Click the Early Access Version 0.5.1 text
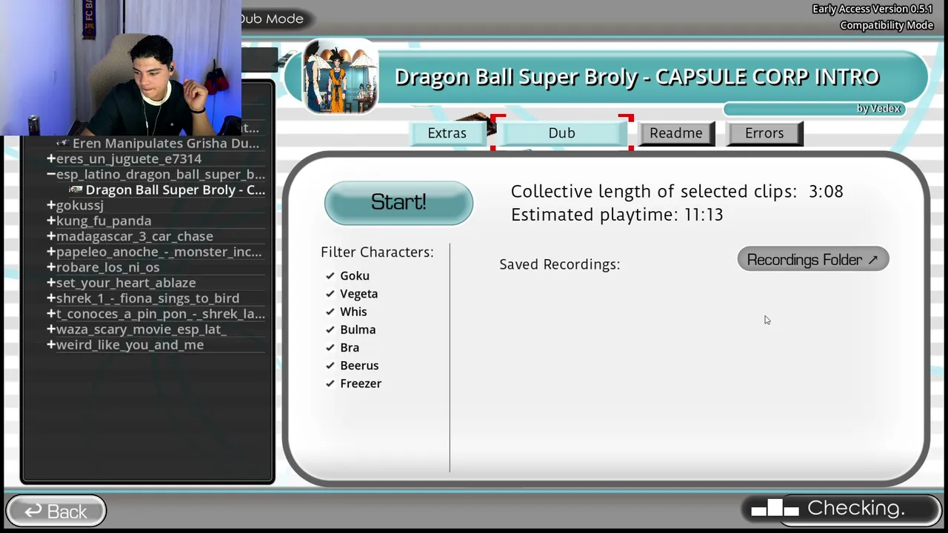948x533 pixels. pyautogui.click(x=872, y=10)
